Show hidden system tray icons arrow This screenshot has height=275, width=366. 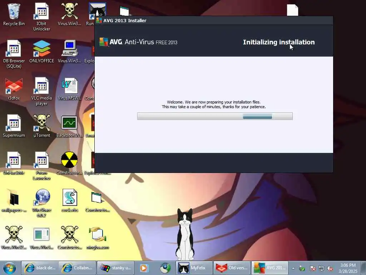[x=293, y=268]
